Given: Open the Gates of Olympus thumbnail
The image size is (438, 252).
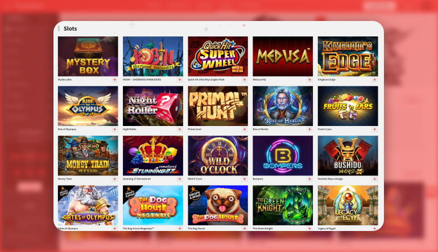Looking at the screenshot, I should pyautogui.click(x=88, y=205).
